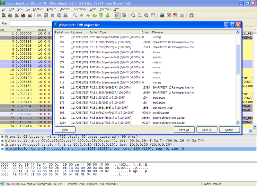Screen dimensions: 257x186
Task: Stop the running live capture
Action: click(x=23, y=15)
